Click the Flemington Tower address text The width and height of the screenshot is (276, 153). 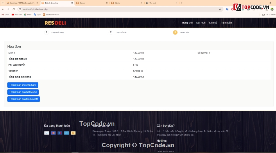[x=123, y=133]
